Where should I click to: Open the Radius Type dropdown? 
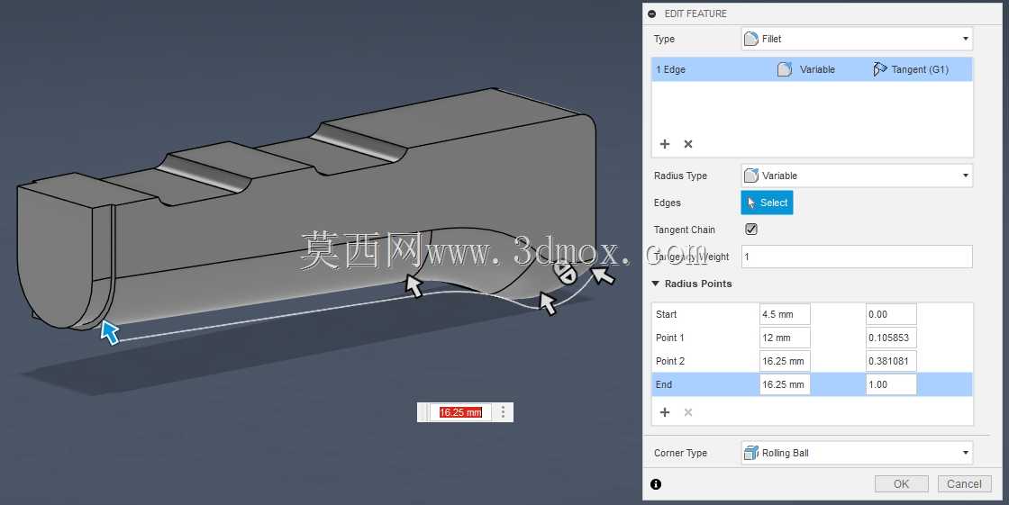[x=857, y=176]
